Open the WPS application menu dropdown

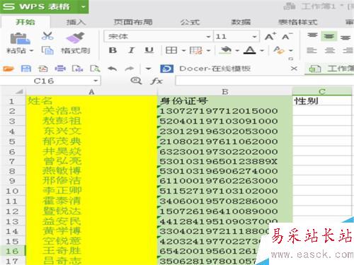(x=83, y=6)
